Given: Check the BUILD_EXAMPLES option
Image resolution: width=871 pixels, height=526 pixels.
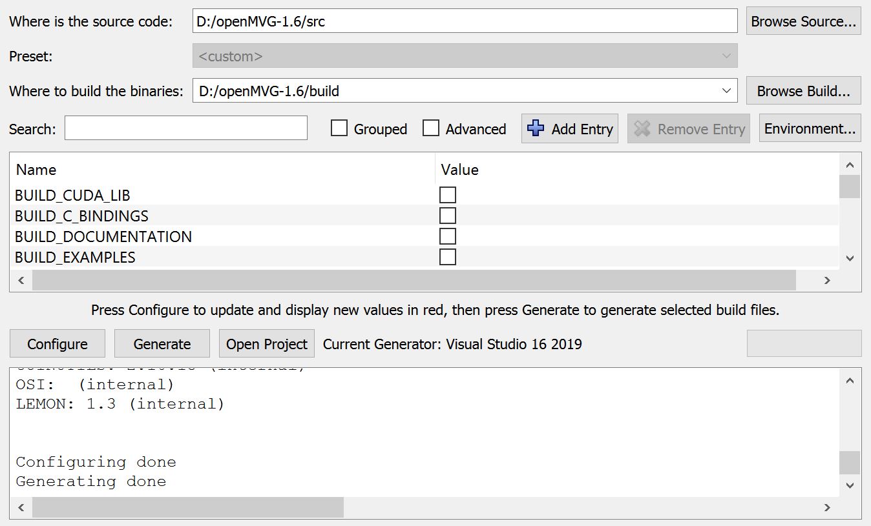Looking at the screenshot, I should 448,257.
